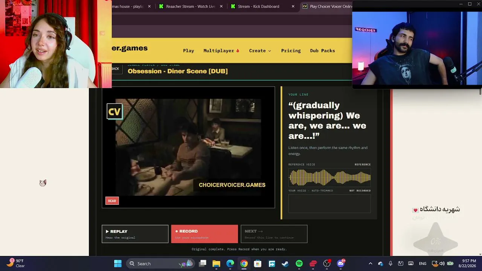Click the microphone icon in the system tray
Screen dimensions: 482x271
coord(390,263)
